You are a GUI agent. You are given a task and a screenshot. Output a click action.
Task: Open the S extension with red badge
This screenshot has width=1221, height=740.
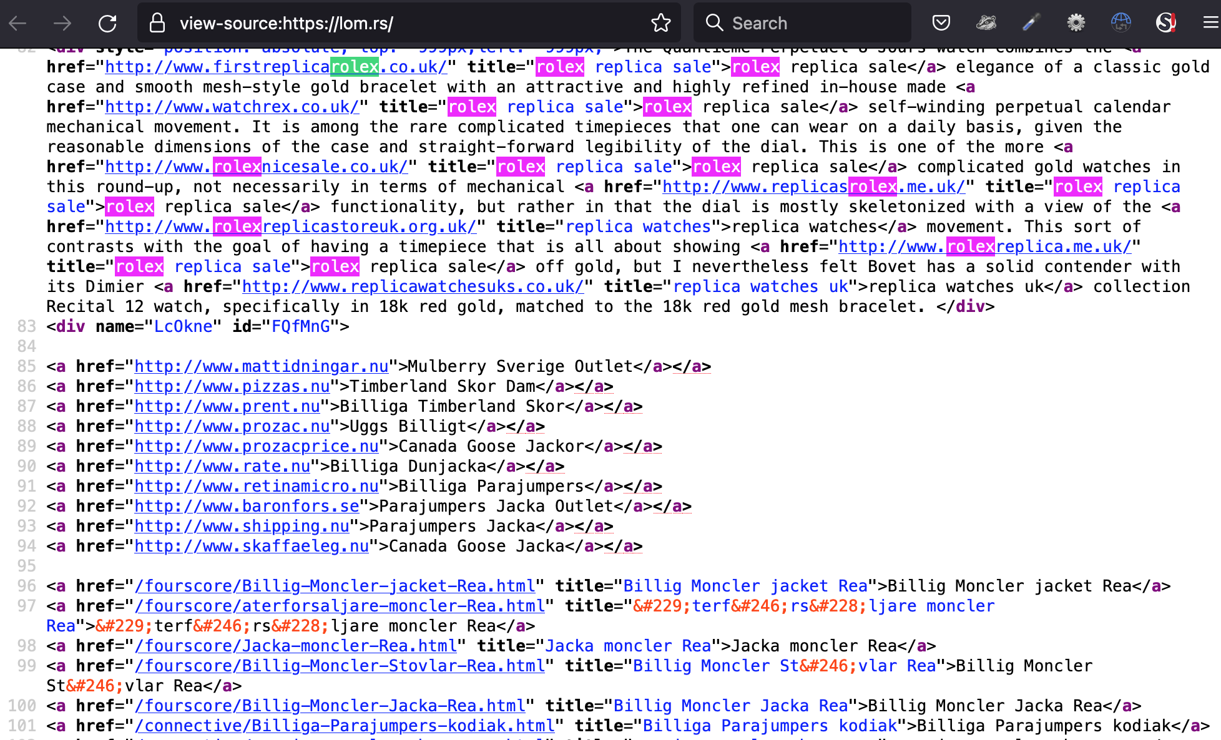coord(1165,24)
